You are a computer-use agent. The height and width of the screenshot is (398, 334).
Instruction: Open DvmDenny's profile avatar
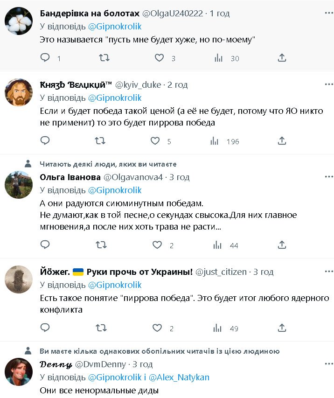pyautogui.click(x=18, y=372)
